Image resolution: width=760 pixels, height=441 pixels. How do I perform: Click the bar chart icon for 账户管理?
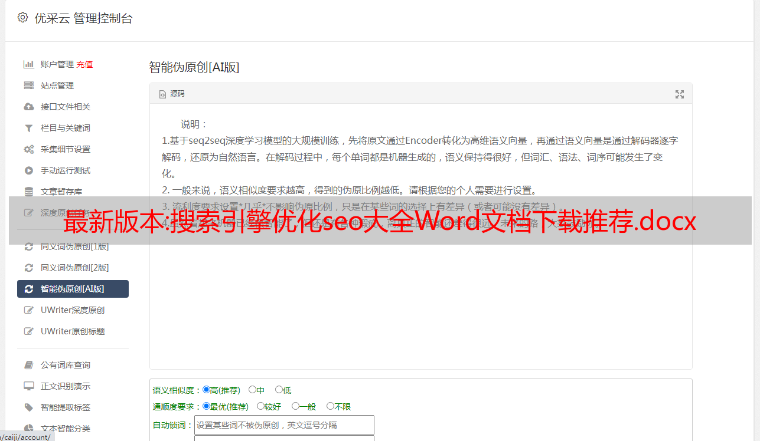click(28, 64)
